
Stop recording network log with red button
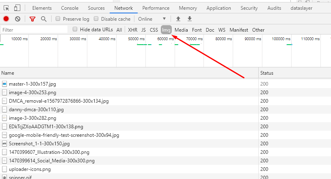(x=6, y=19)
